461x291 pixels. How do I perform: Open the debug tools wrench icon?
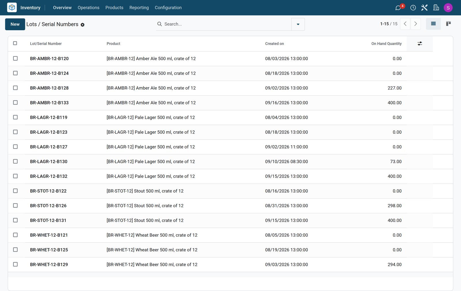tap(424, 8)
